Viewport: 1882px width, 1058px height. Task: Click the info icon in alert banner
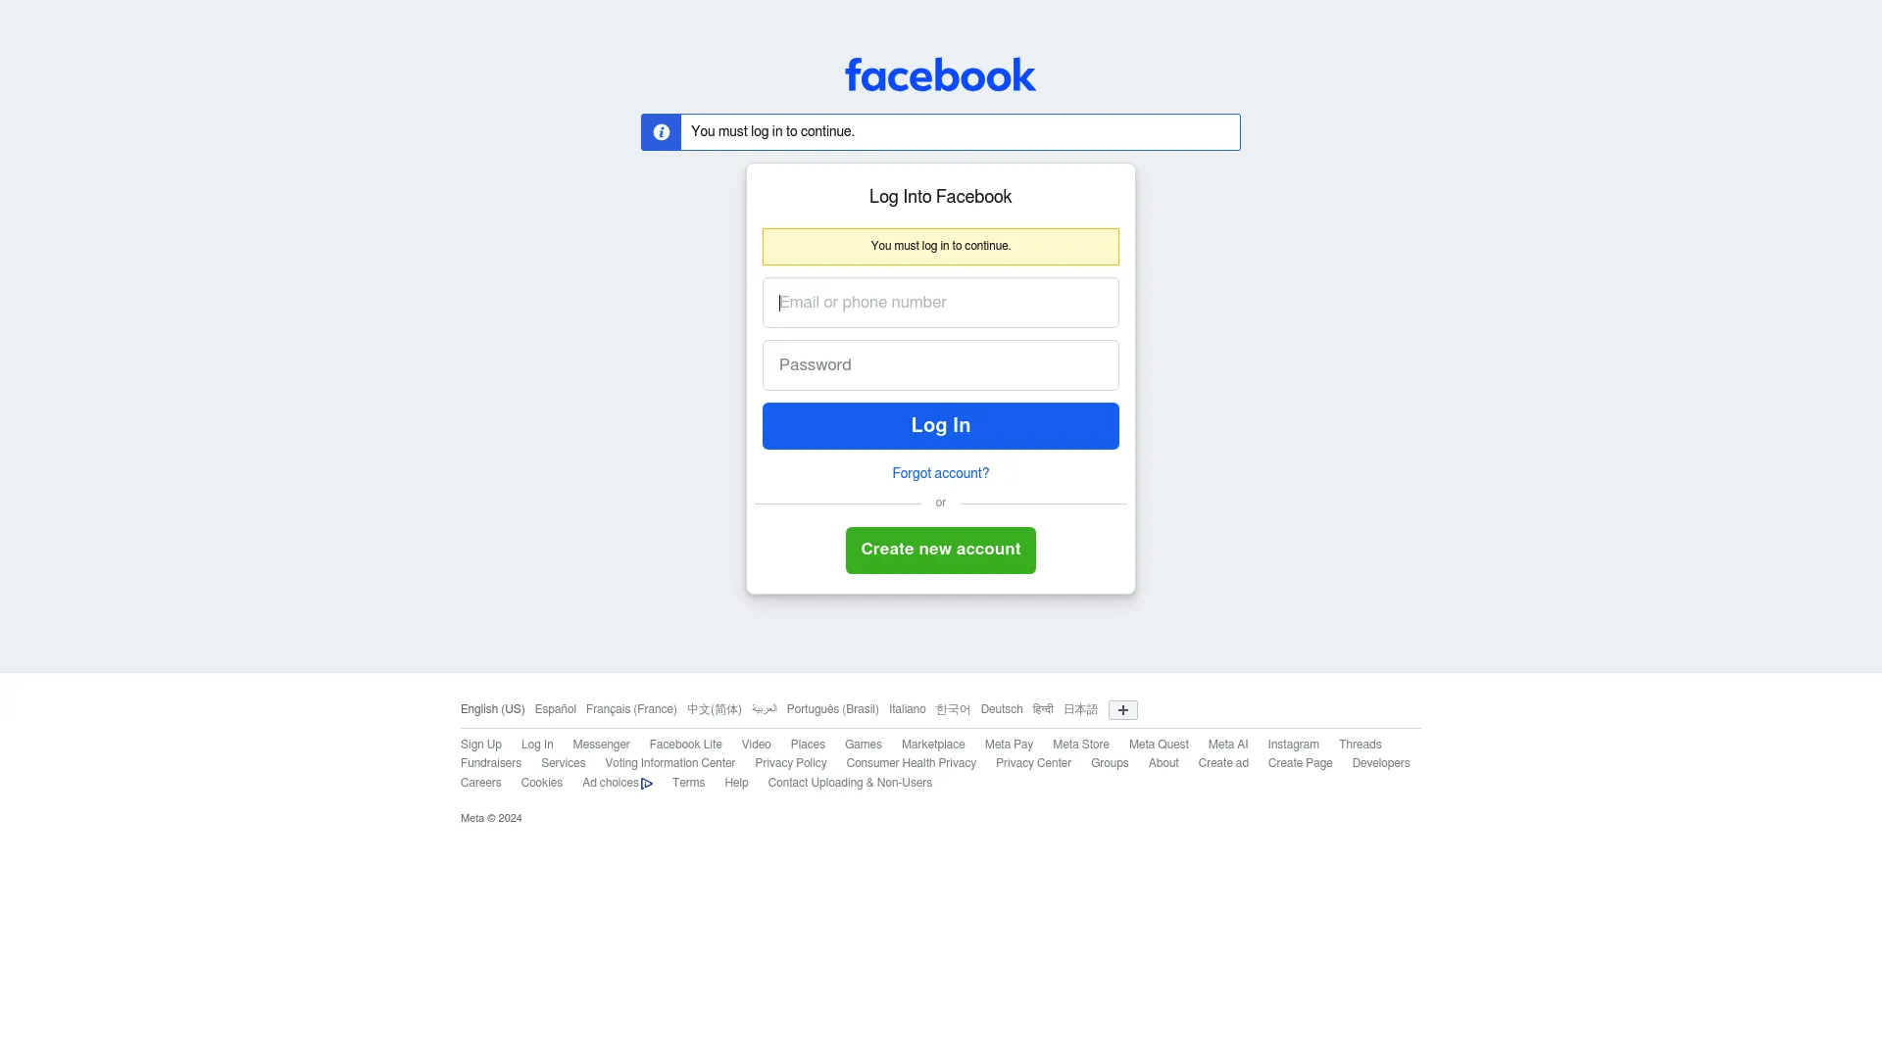(661, 130)
